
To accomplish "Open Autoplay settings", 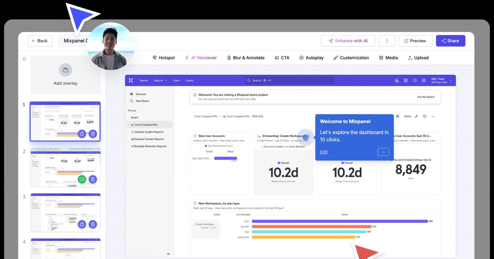I will (311, 58).
